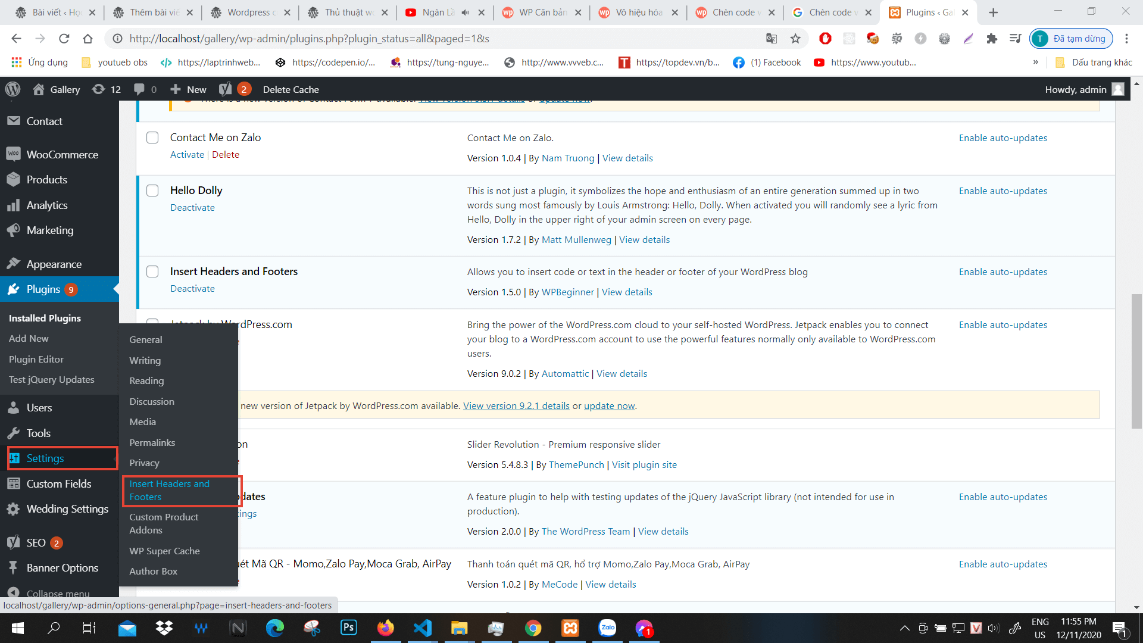The width and height of the screenshot is (1143, 643).
Task: Click the Plugins menu icon in sidebar
Action: [14, 290]
